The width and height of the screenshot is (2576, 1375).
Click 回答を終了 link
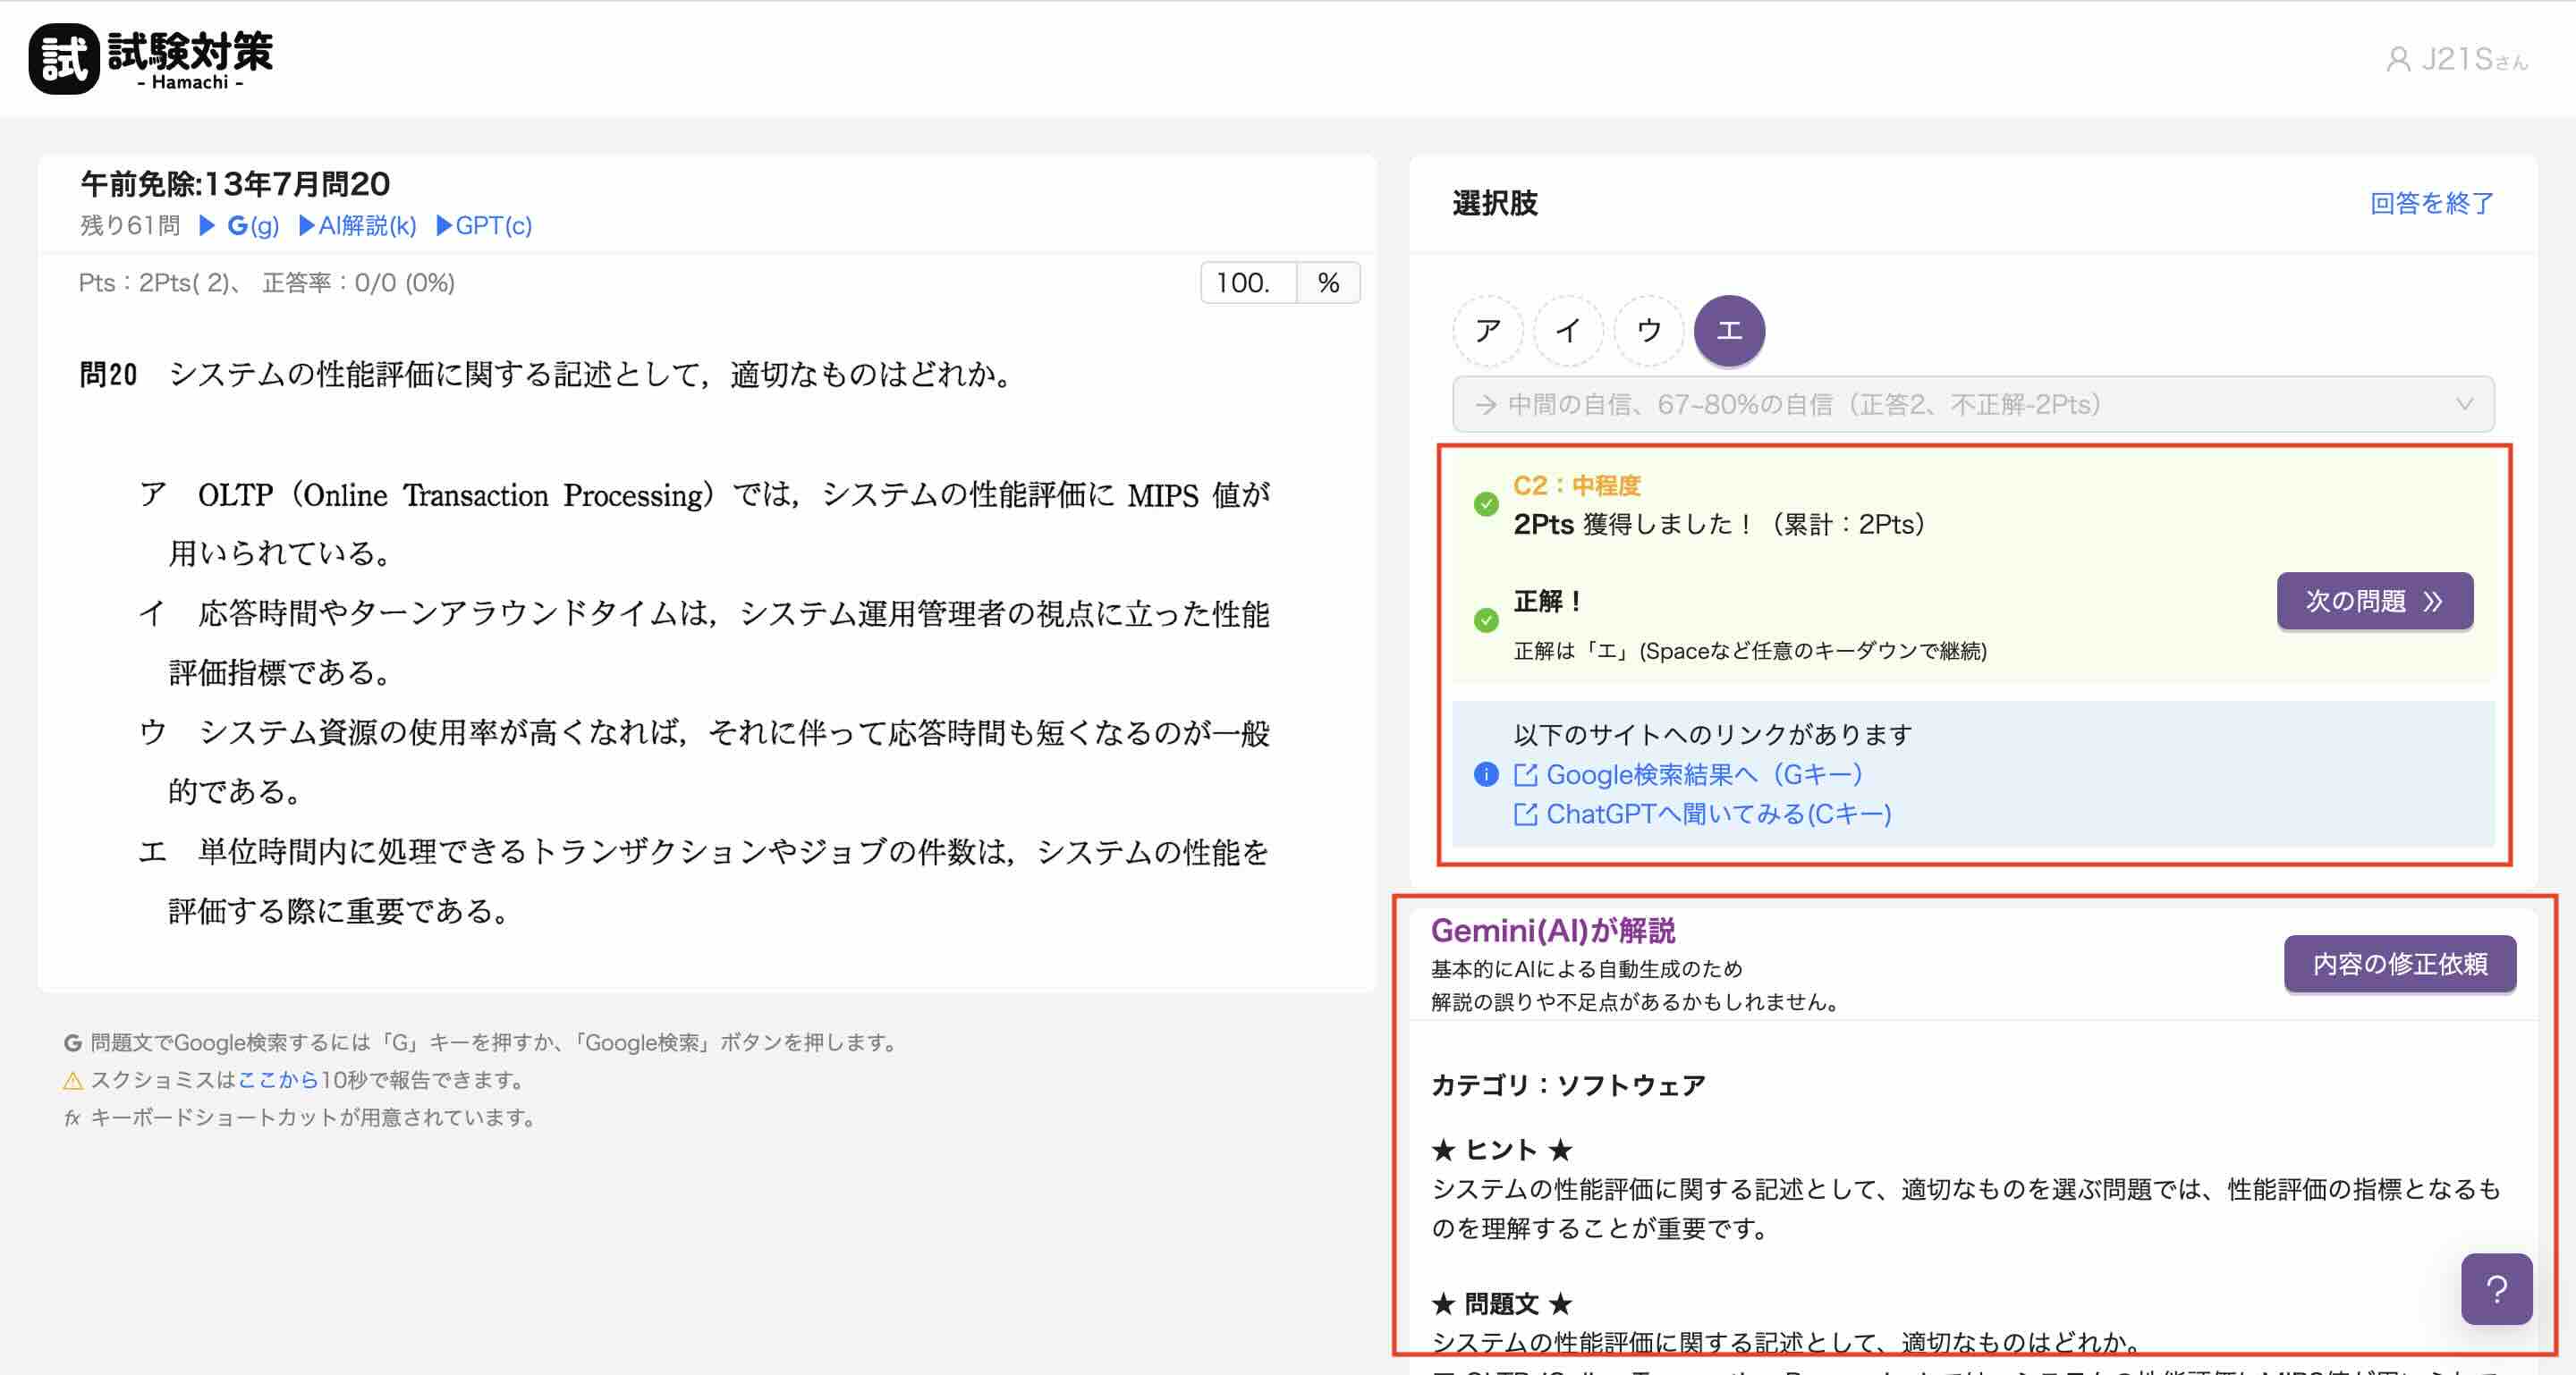coord(2431,204)
